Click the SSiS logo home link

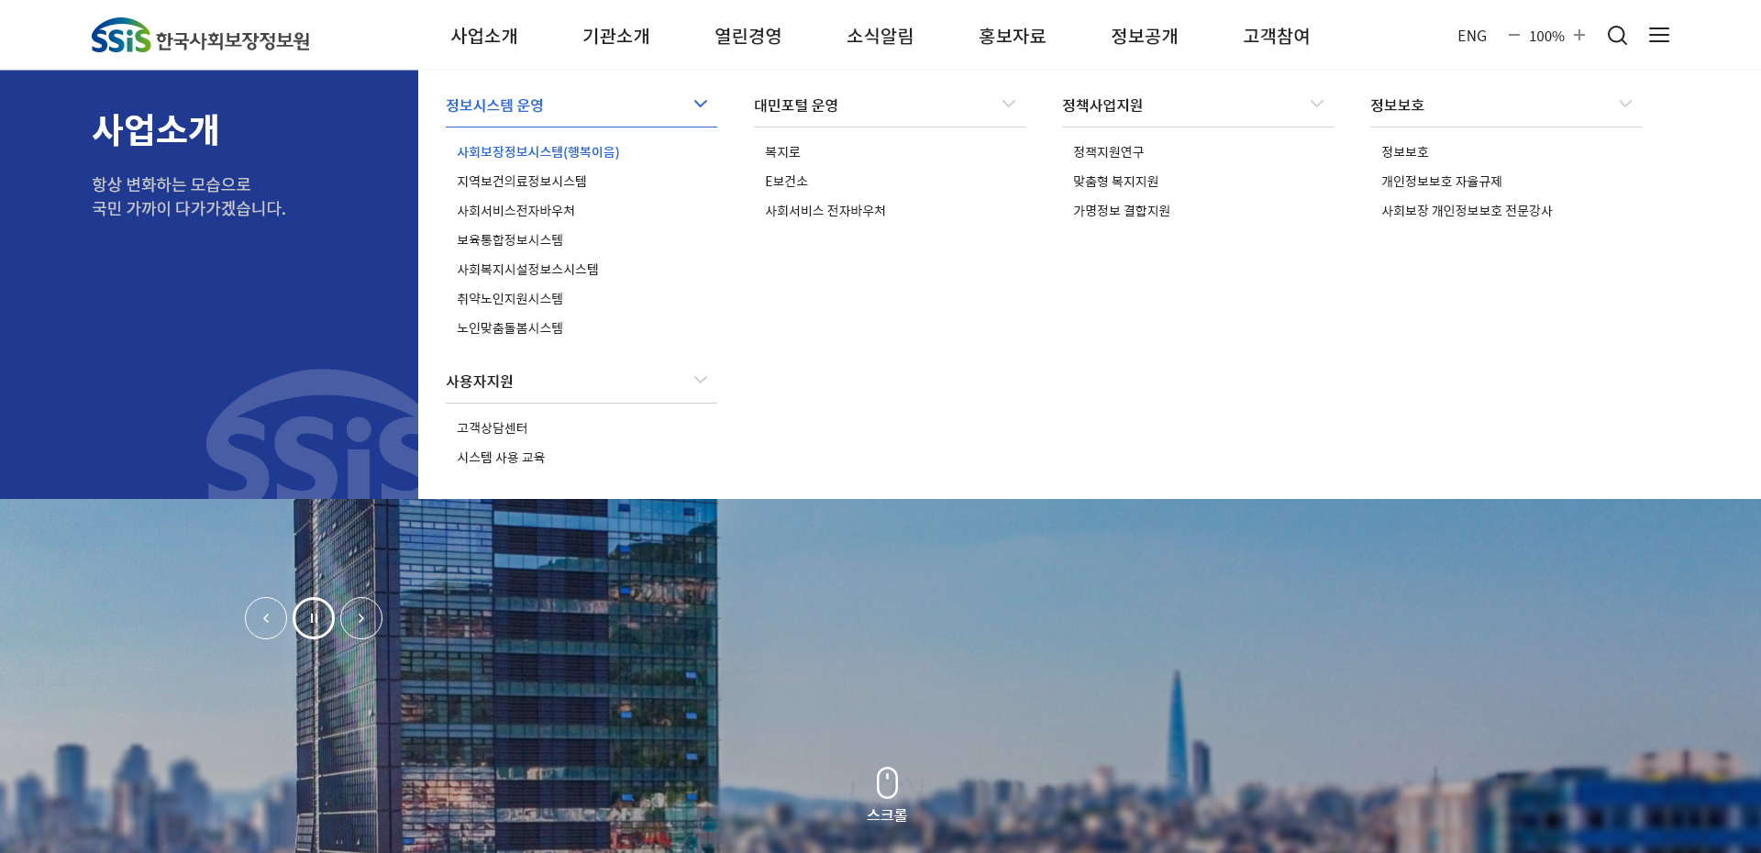200,36
